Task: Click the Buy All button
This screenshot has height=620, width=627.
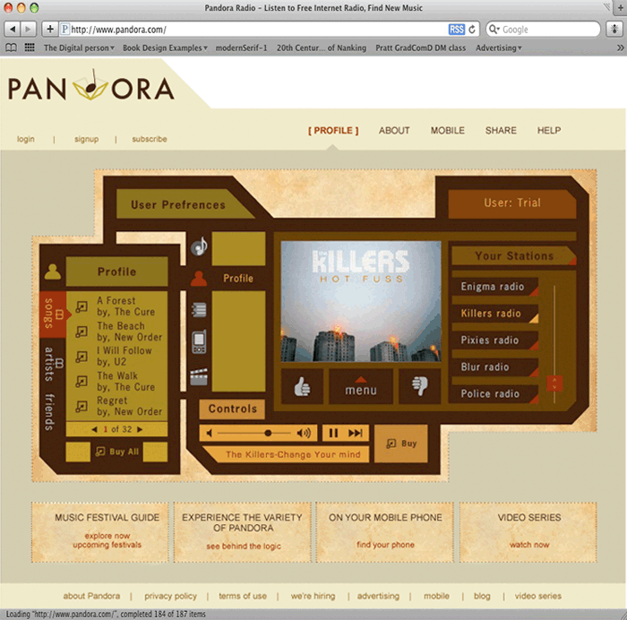Action: (x=116, y=452)
